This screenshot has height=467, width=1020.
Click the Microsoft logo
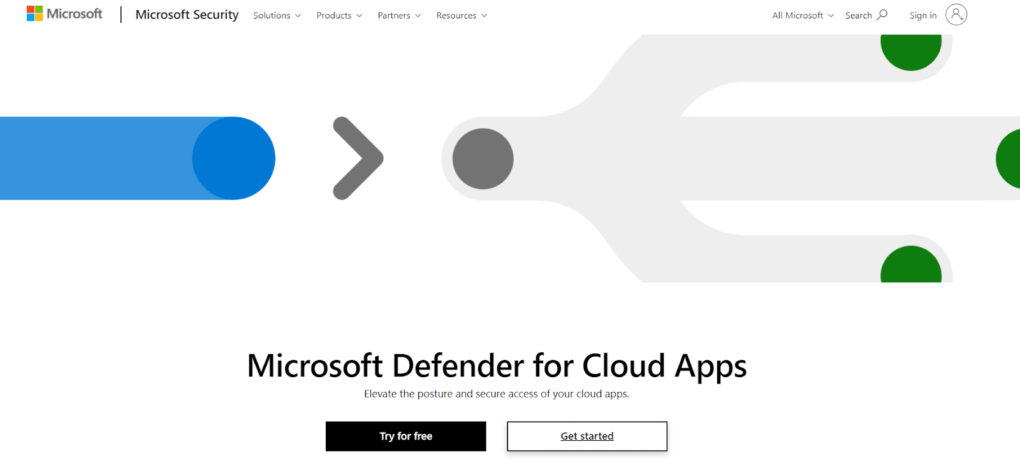coord(64,14)
